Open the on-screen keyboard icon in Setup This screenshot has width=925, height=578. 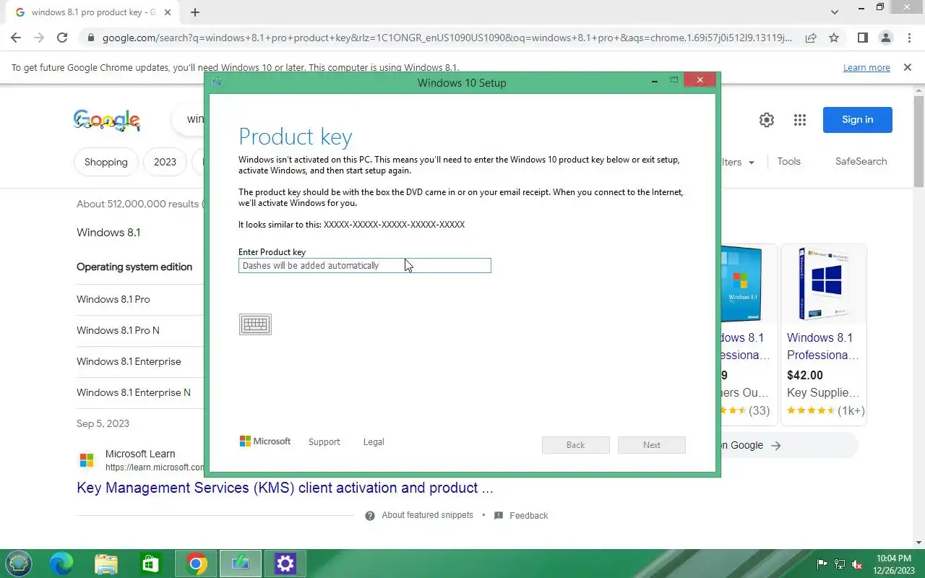255,324
